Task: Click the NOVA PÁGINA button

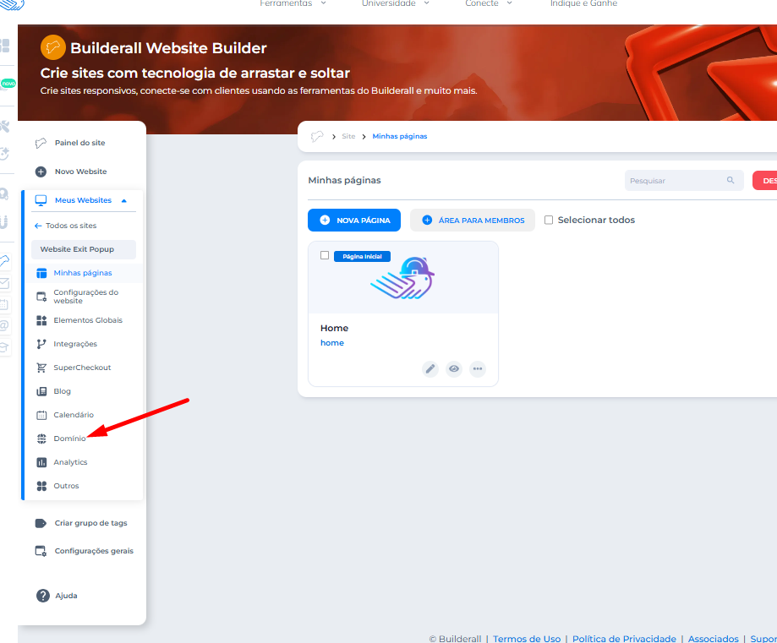Action: coord(354,220)
